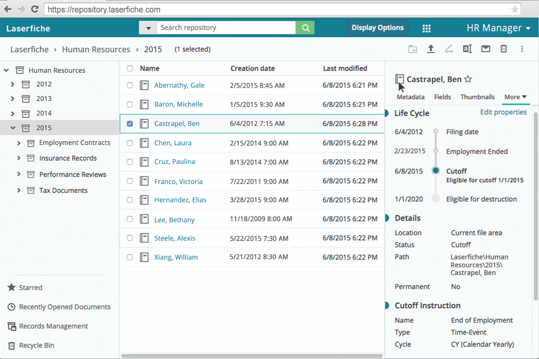Expand the Tax Documents folder
This screenshot has width=539, height=359.
pos(19,190)
